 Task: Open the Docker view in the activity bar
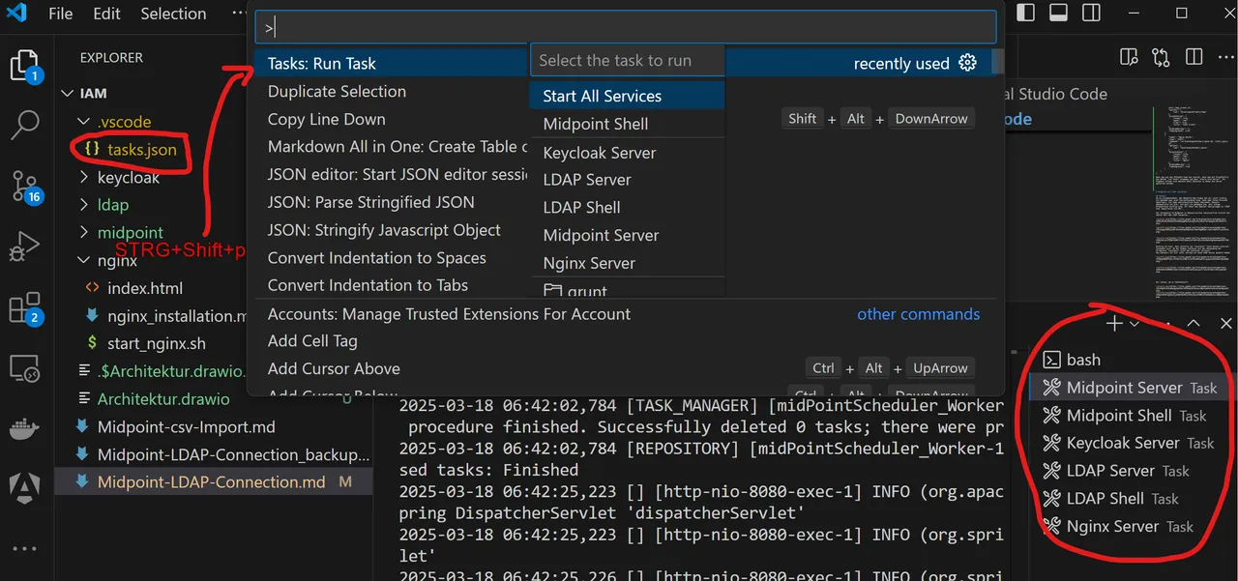coord(24,427)
